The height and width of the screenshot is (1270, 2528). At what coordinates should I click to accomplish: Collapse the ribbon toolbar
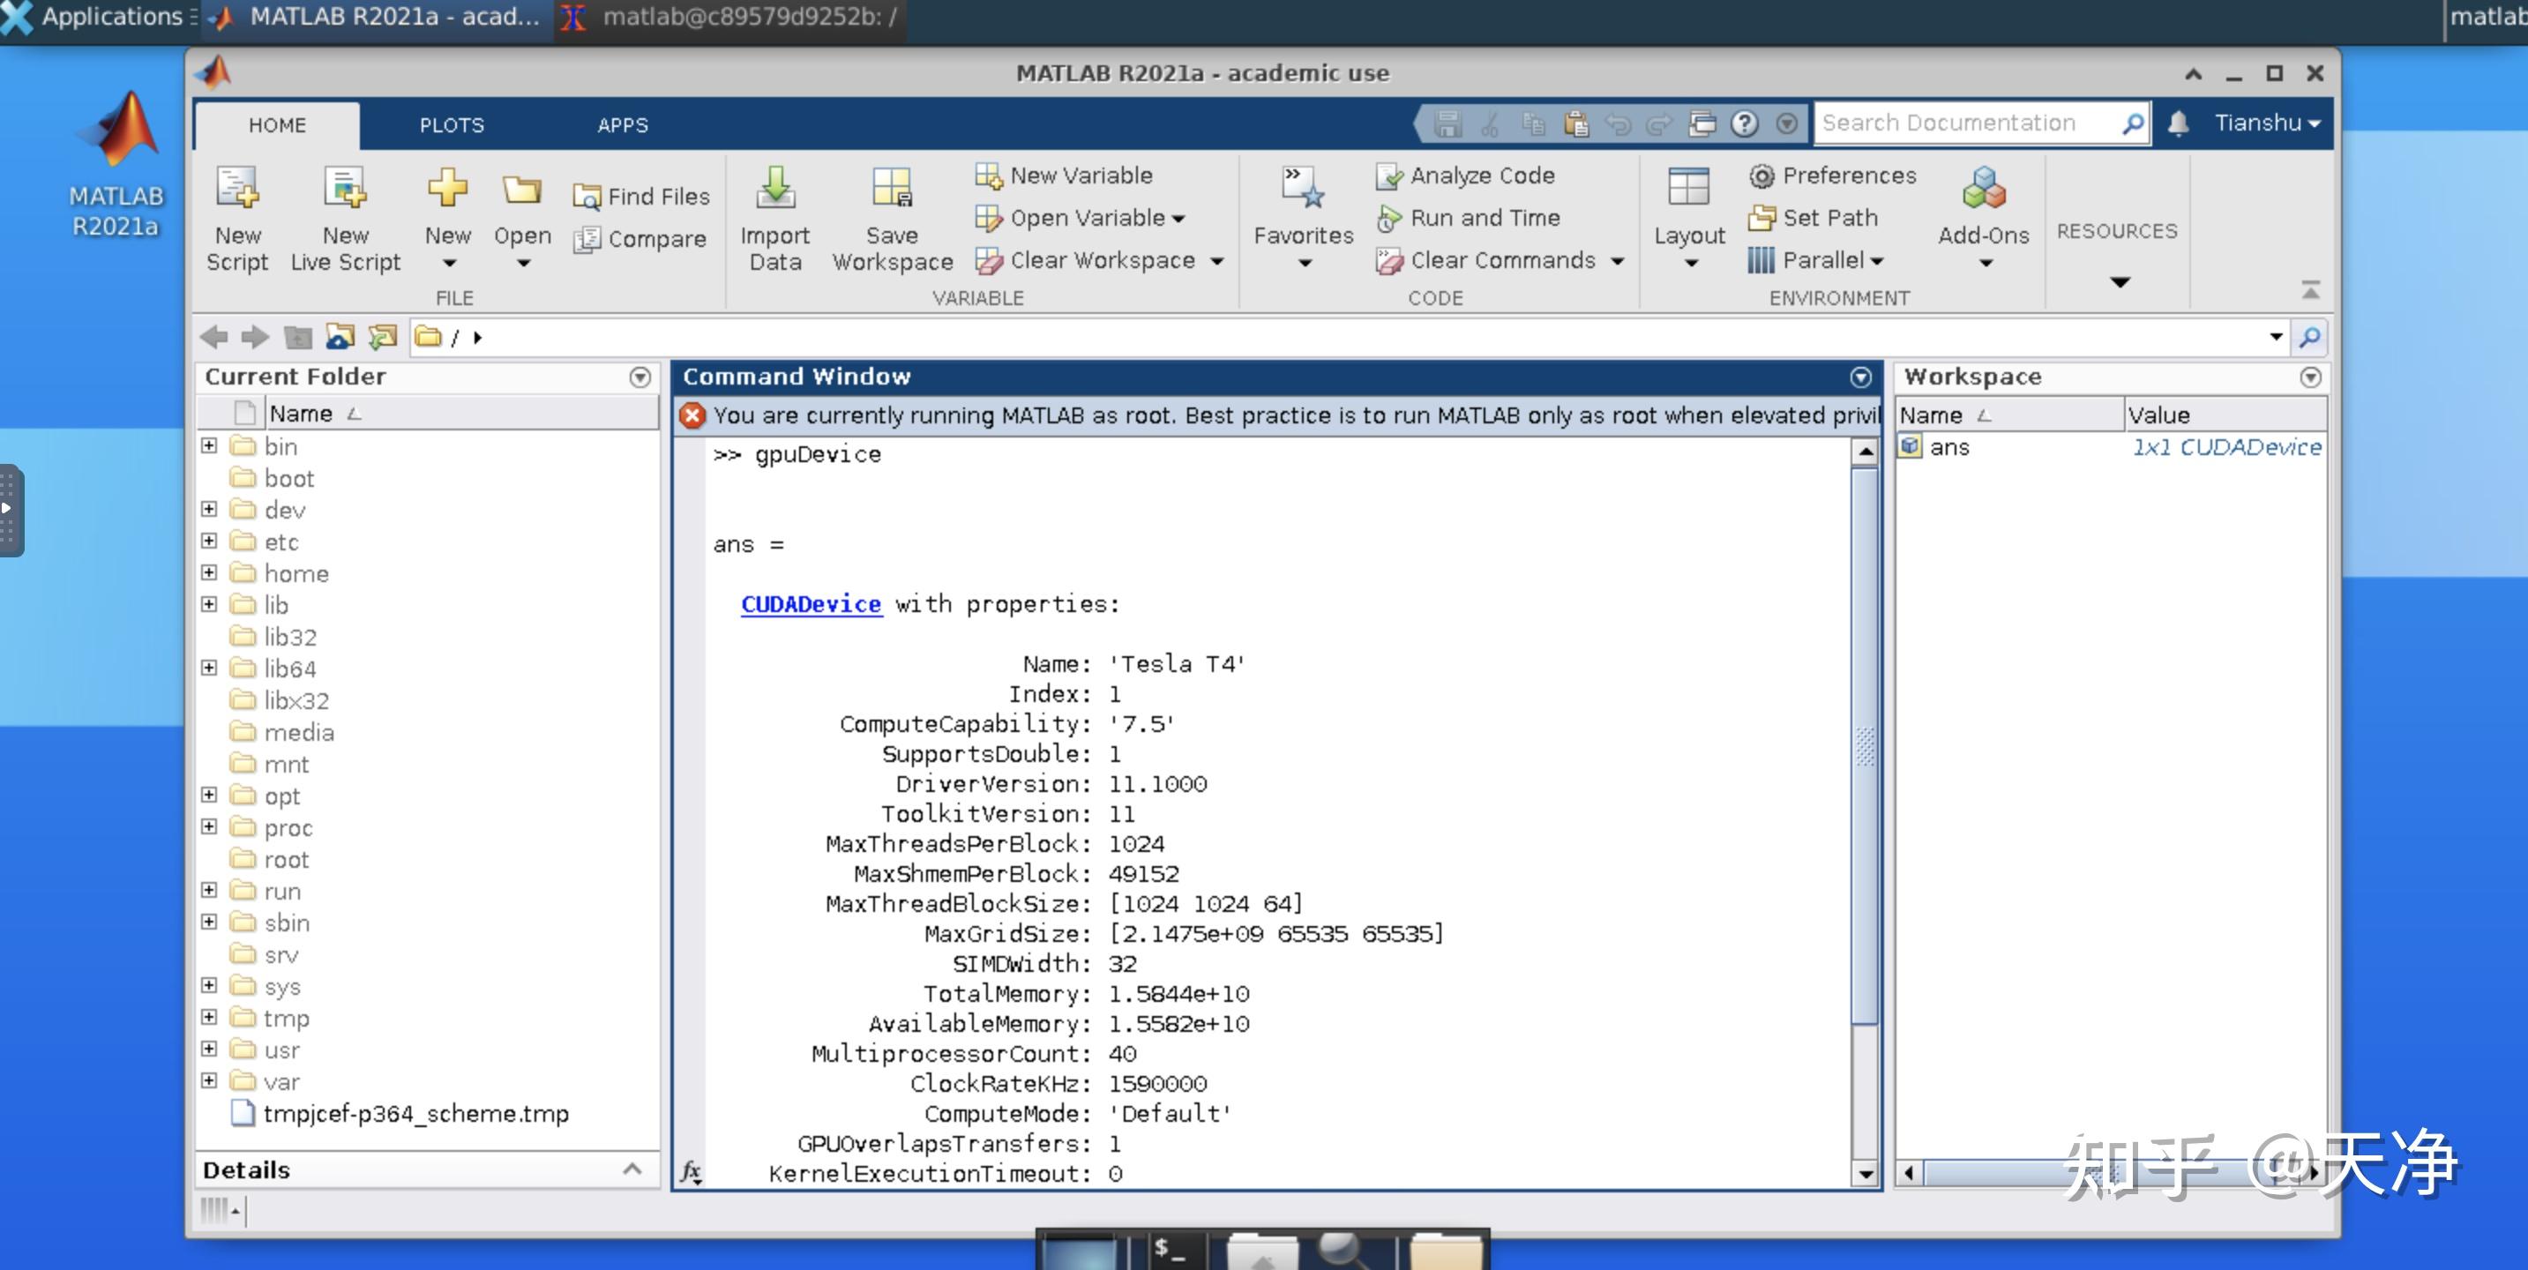pyautogui.click(x=2311, y=289)
